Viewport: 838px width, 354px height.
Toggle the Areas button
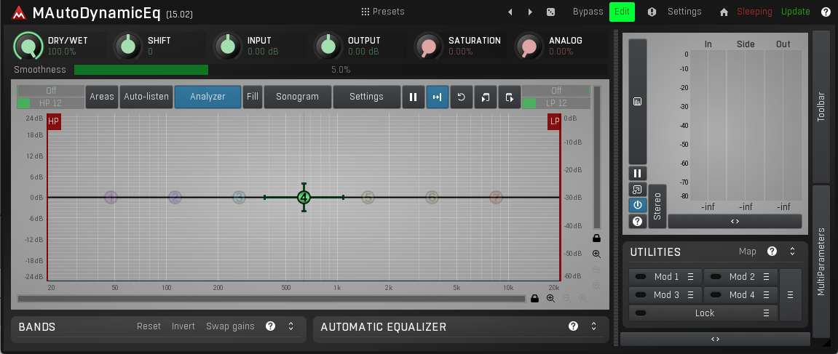pos(101,97)
